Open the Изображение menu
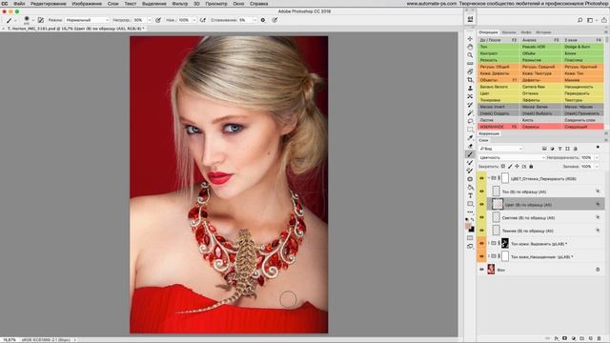 (x=87, y=4)
